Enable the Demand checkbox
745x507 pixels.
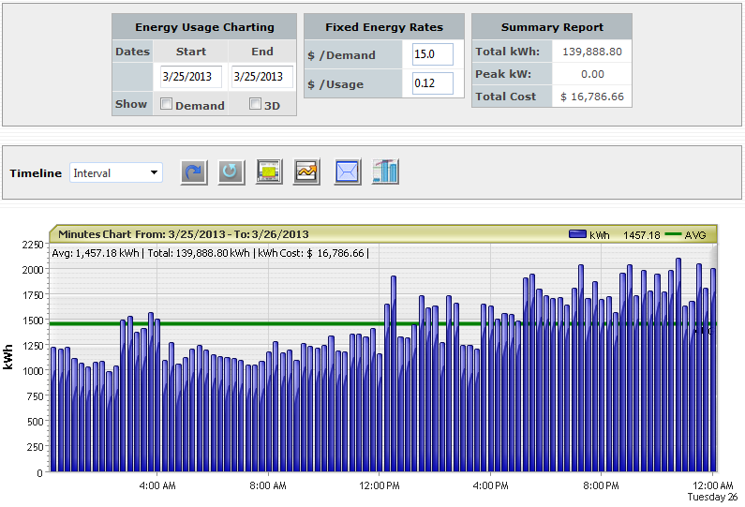166,104
